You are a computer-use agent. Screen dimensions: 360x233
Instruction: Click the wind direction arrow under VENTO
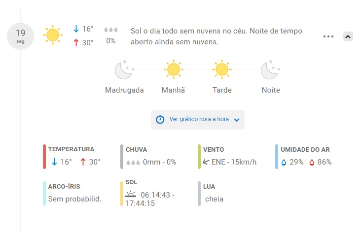pyautogui.click(x=206, y=162)
